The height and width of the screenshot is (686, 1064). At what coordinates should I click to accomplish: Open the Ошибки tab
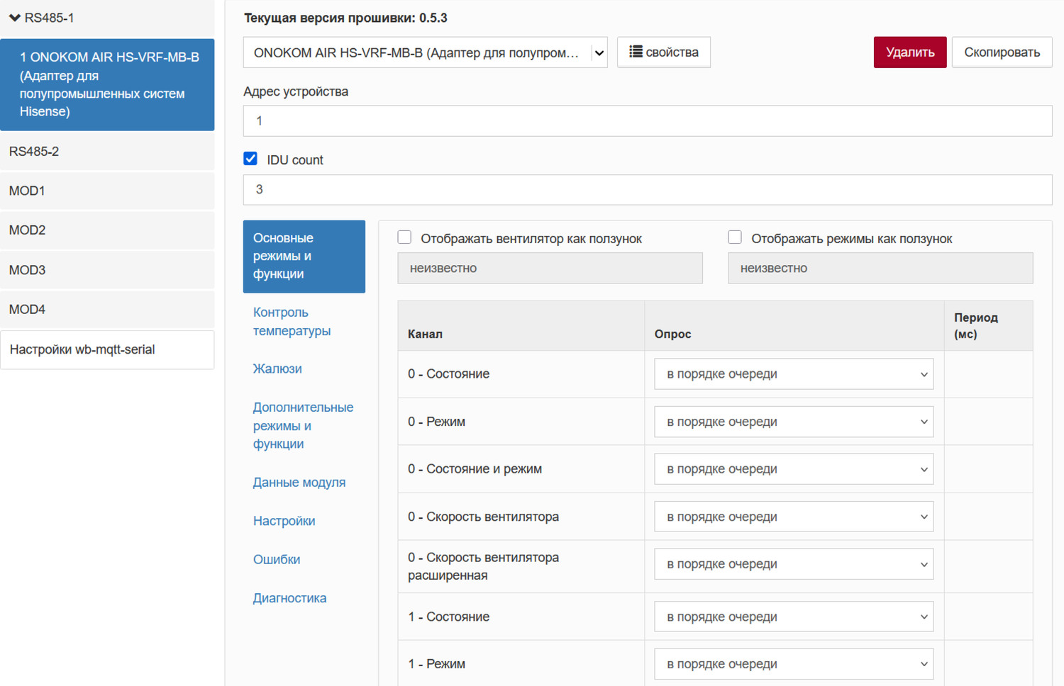point(277,559)
